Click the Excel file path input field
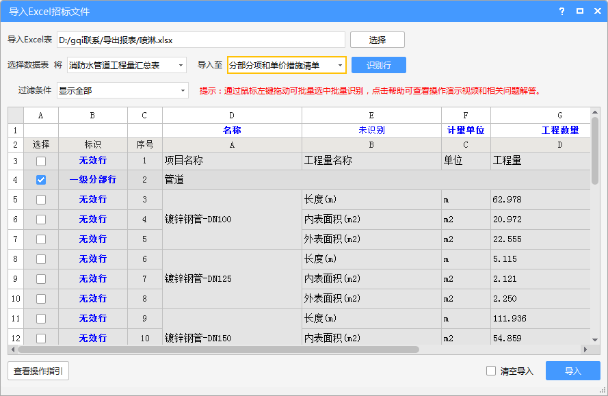 pos(201,40)
